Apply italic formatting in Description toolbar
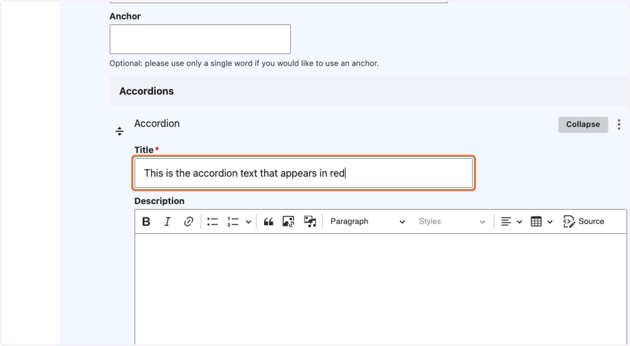Viewport: 630px width, 346px height. coord(167,222)
